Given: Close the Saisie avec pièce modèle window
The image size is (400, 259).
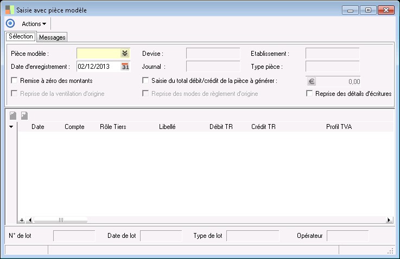Looking at the screenshot, I should tap(386, 10).
